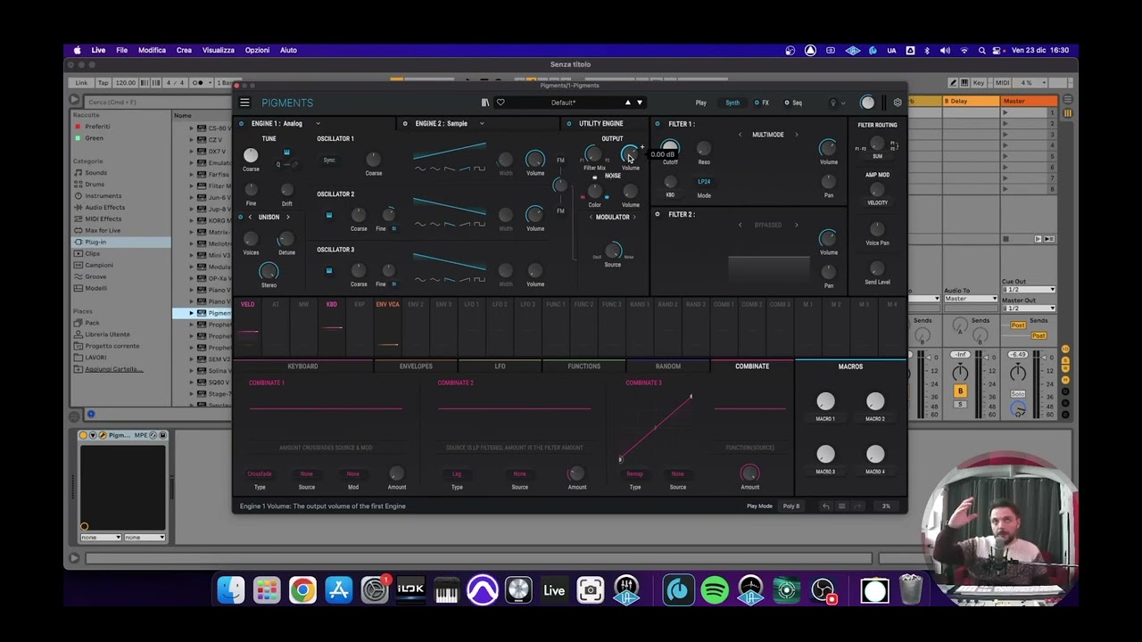Click the sound design tips lightbulb
The width and height of the screenshot is (1142, 642).
[x=833, y=103]
